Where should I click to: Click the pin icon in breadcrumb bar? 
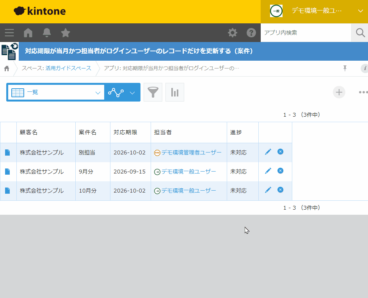[x=345, y=68]
